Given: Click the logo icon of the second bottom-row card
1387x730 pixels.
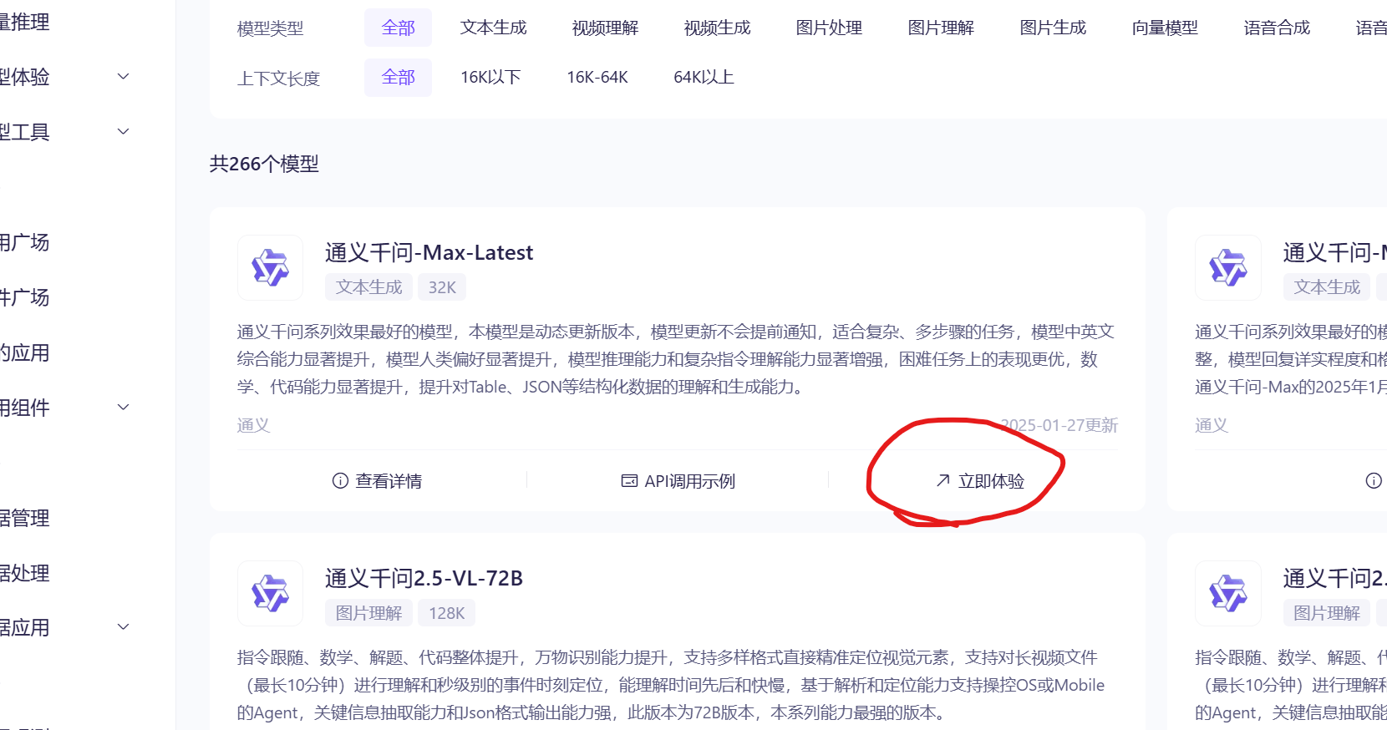Looking at the screenshot, I should (x=1227, y=593).
